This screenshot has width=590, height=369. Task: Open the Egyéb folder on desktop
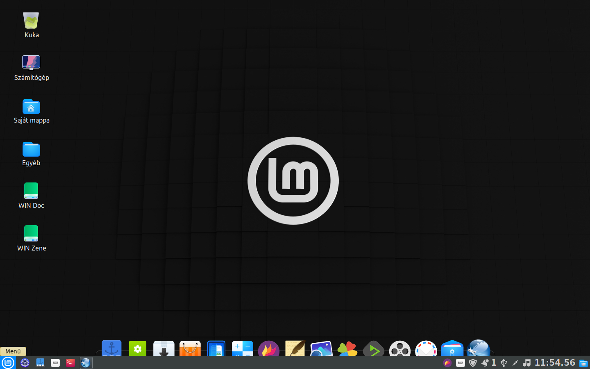(31, 149)
